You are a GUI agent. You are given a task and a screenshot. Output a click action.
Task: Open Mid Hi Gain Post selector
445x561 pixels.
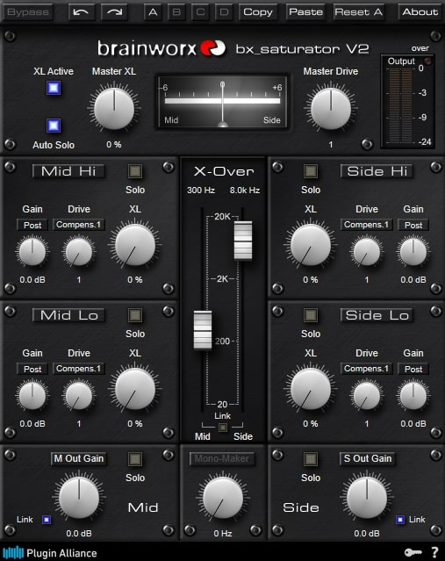32,225
